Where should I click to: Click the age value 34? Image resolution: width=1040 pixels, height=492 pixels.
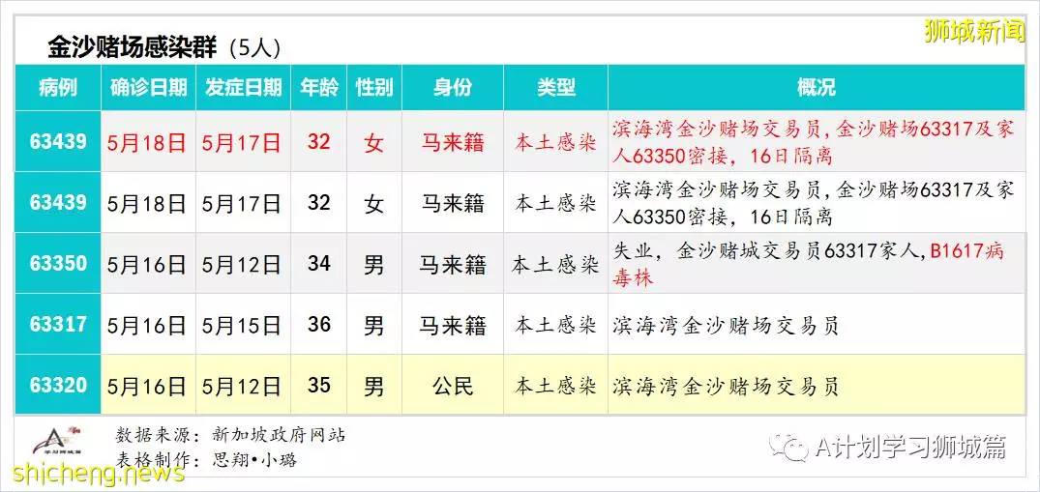(x=319, y=263)
